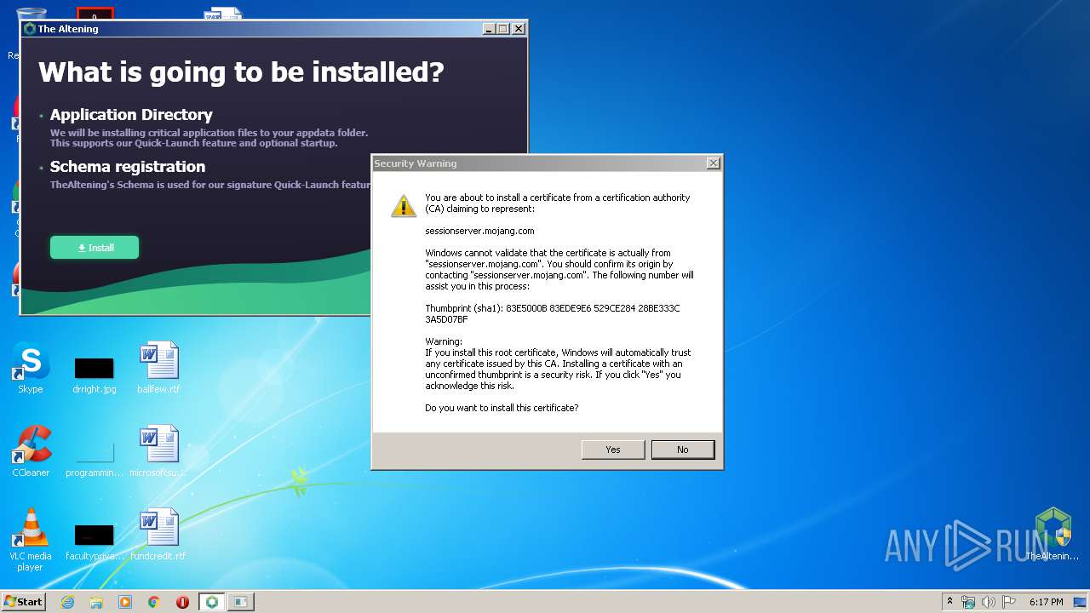Screen dimensions: 1090x613
Task: Select the CCleaner desktop shortcut
Action: tap(31, 450)
